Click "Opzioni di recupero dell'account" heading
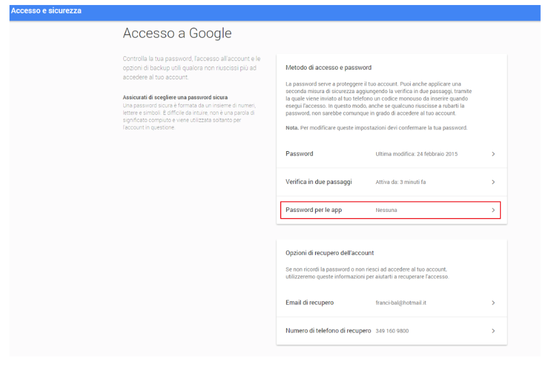Image resolution: width=553 pixels, height=372 pixels. click(x=329, y=253)
